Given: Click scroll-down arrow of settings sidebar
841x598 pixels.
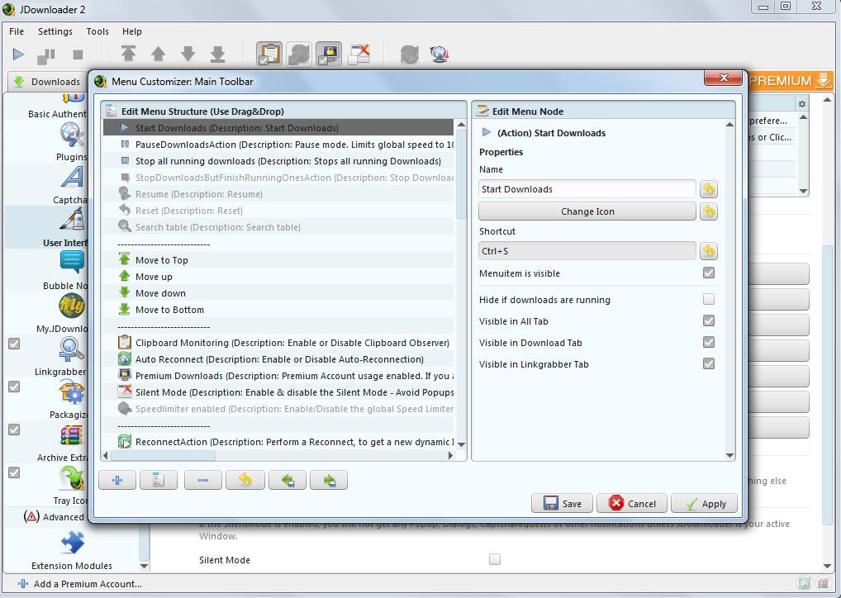Looking at the screenshot, I should (x=144, y=566).
